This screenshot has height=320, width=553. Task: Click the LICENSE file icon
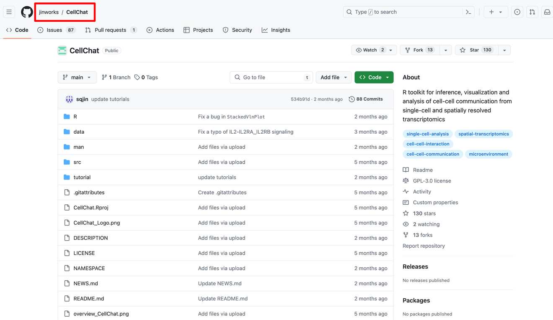coord(67,253)
